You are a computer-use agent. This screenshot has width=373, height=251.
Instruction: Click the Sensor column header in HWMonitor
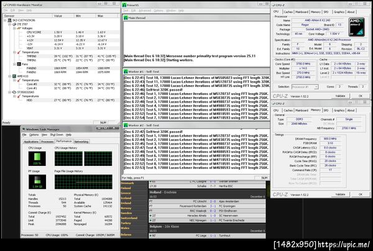point(27,16)
